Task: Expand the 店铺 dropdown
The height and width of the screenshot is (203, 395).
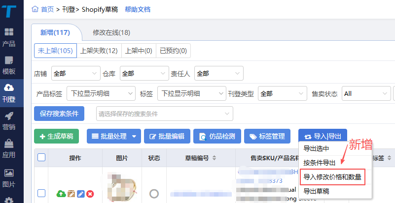Action: 75,74
